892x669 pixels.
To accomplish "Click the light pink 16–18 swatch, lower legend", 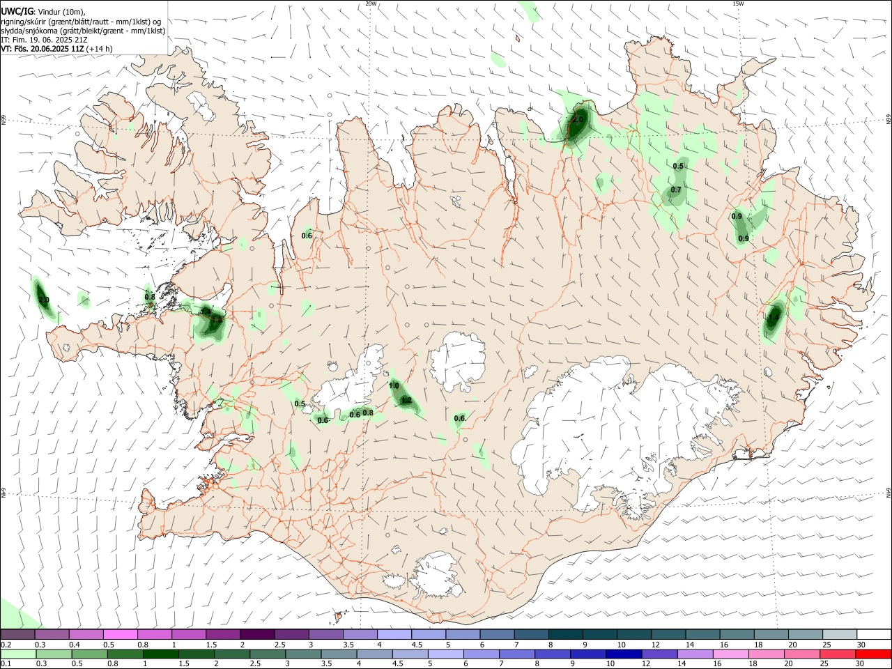I will [x=732, y=654].
